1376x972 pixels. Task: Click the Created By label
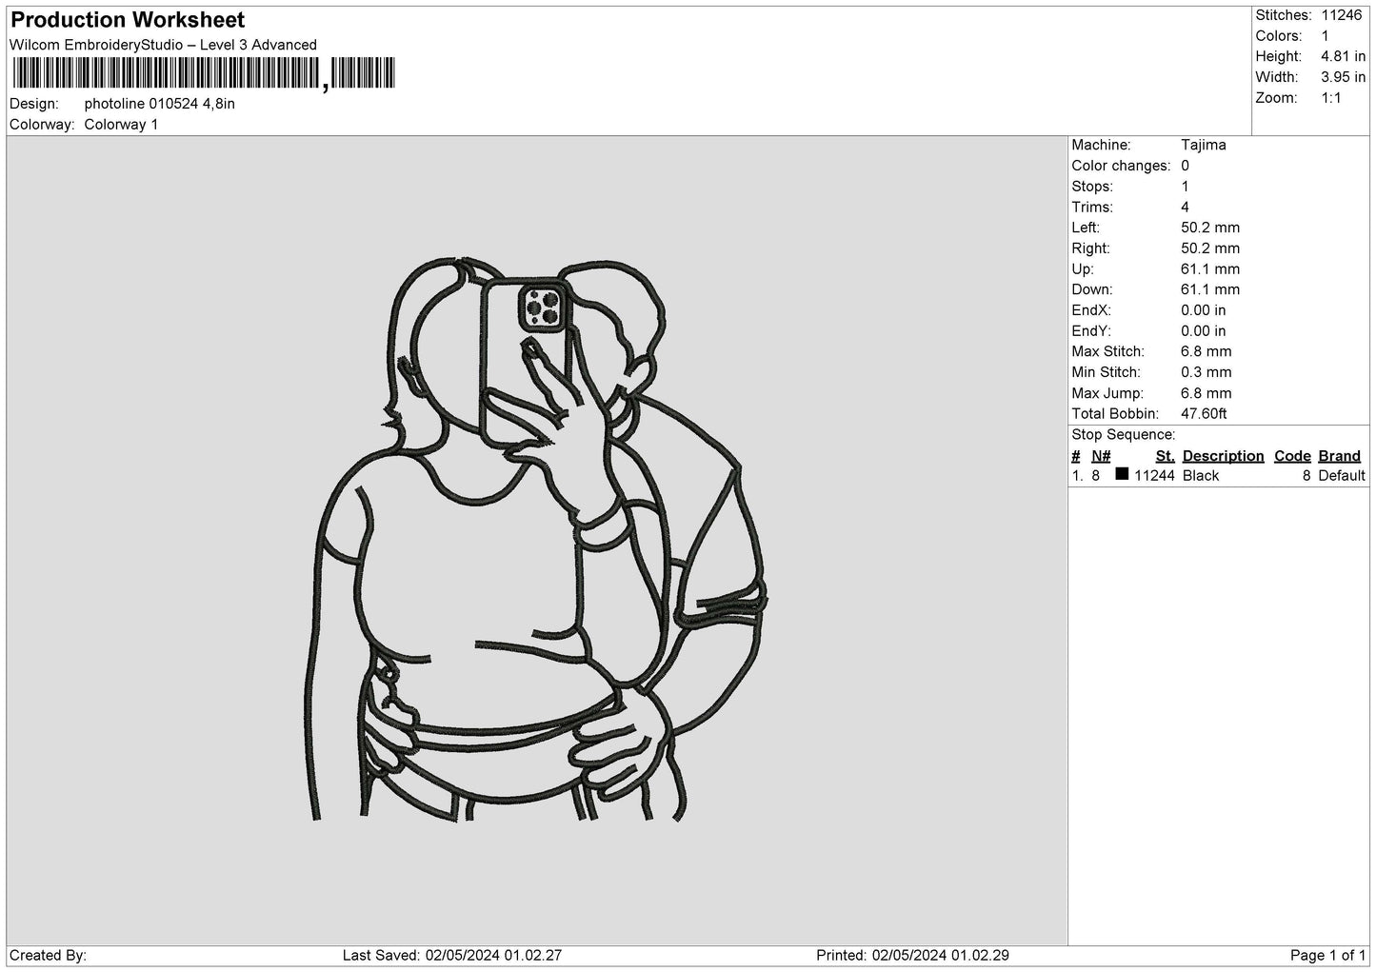(x=48, y=956)
